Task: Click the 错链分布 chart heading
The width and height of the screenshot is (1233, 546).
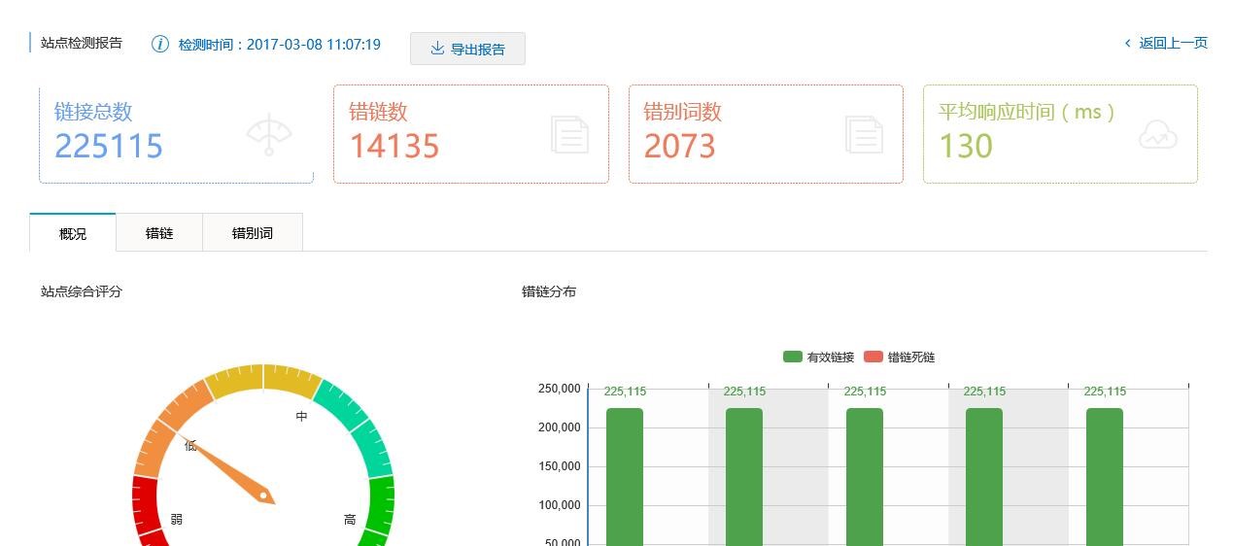Action: pyautogui.click(x=549, y=291)
